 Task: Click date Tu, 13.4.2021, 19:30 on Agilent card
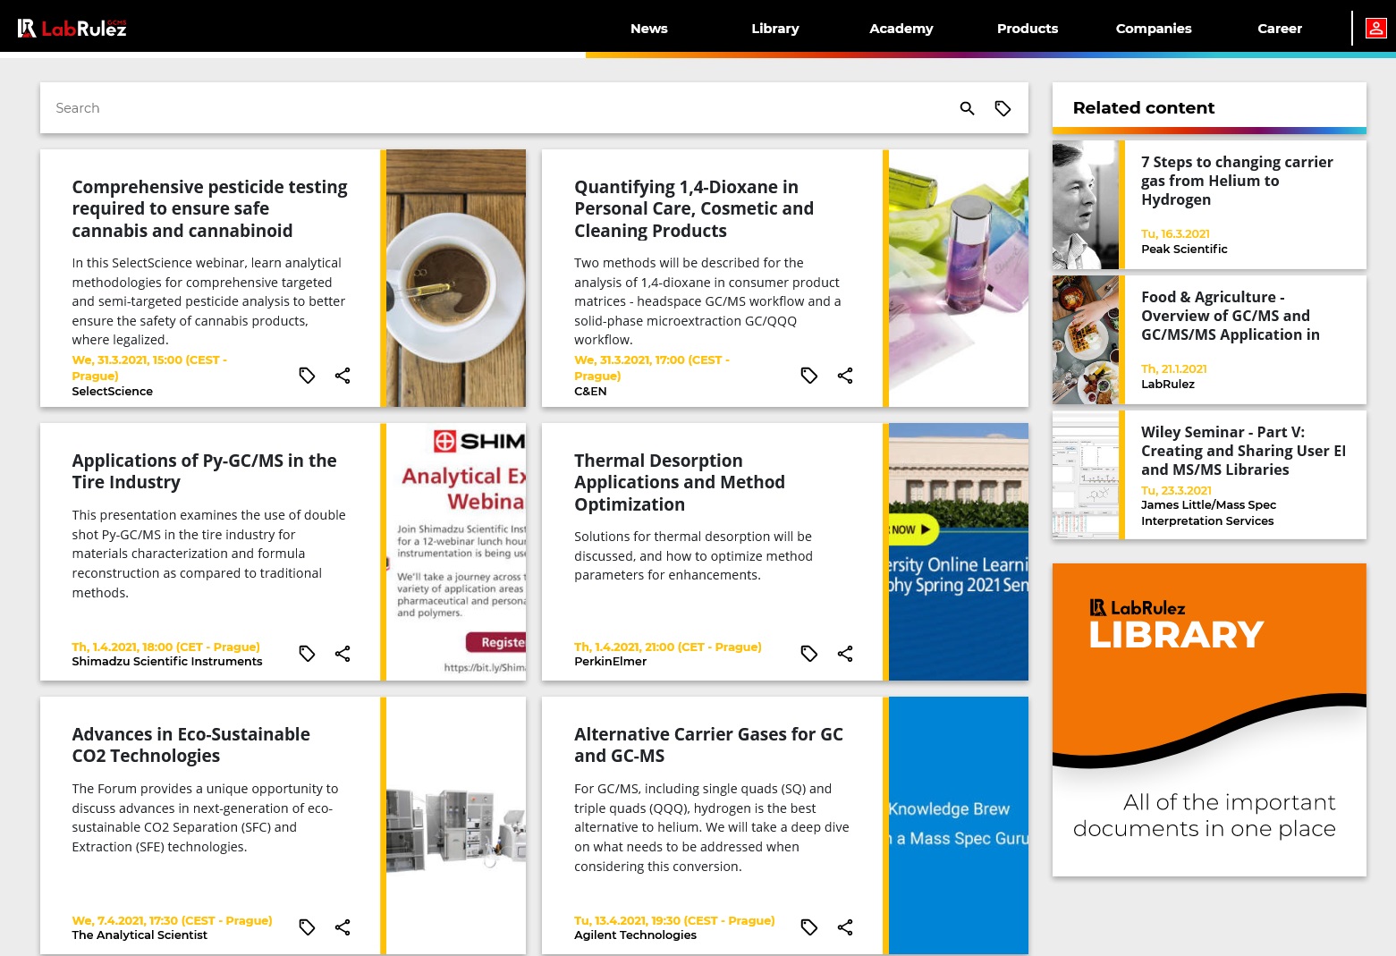[674, 920]
